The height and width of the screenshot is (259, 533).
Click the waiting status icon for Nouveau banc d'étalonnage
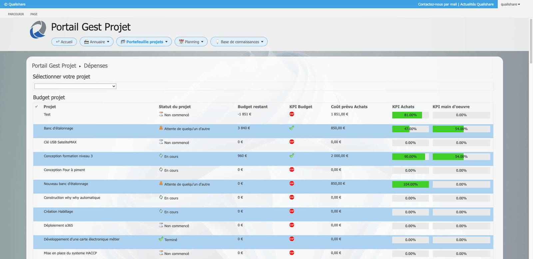(161, 183)
